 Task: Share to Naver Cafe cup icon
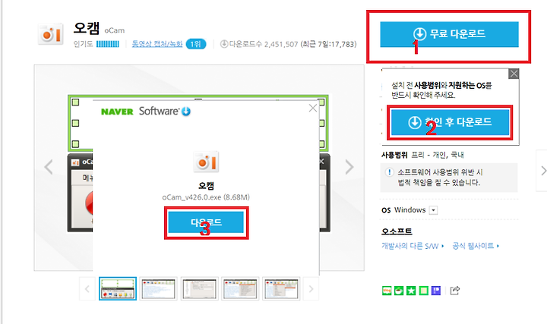[399, 290]
